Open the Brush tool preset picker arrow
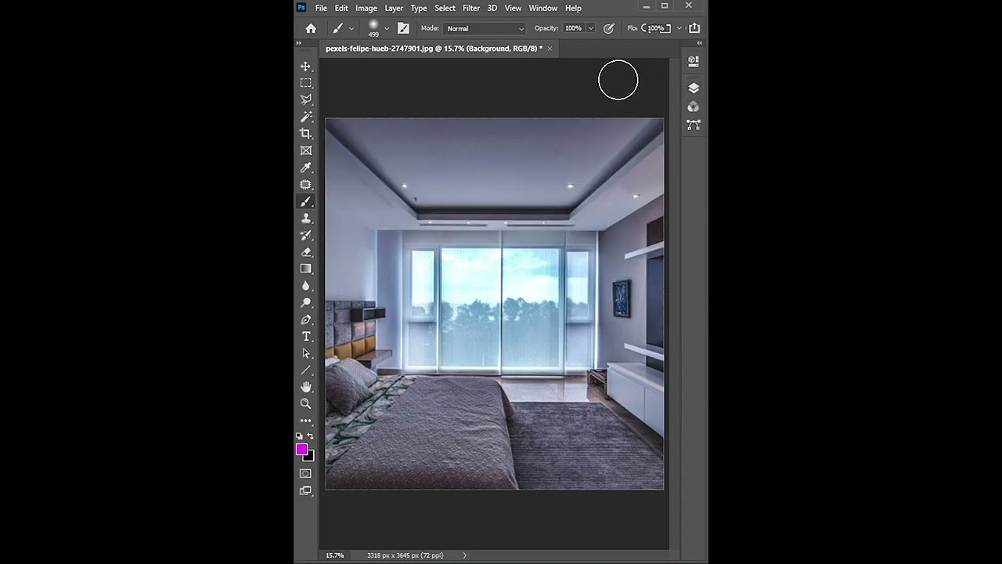 tap(351, 28)
